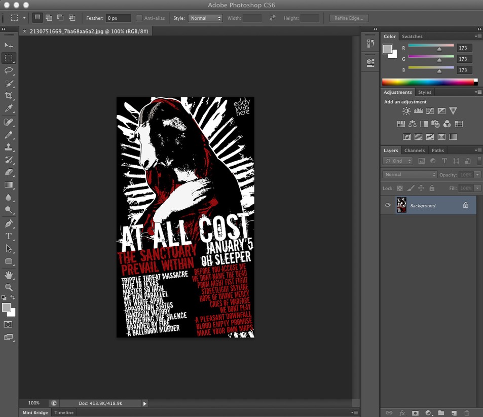Image resolution: width=483 pixels, height=417 pixels.
Task: Add a Vibrance adjustment
Action: point(453,111)
